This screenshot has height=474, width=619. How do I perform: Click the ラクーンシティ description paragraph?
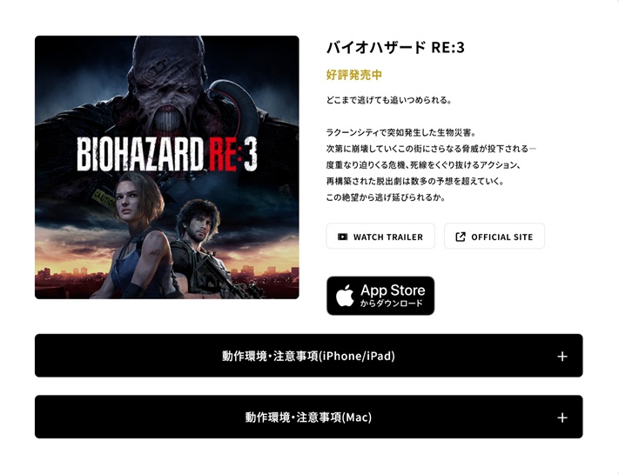coord(431,165)
